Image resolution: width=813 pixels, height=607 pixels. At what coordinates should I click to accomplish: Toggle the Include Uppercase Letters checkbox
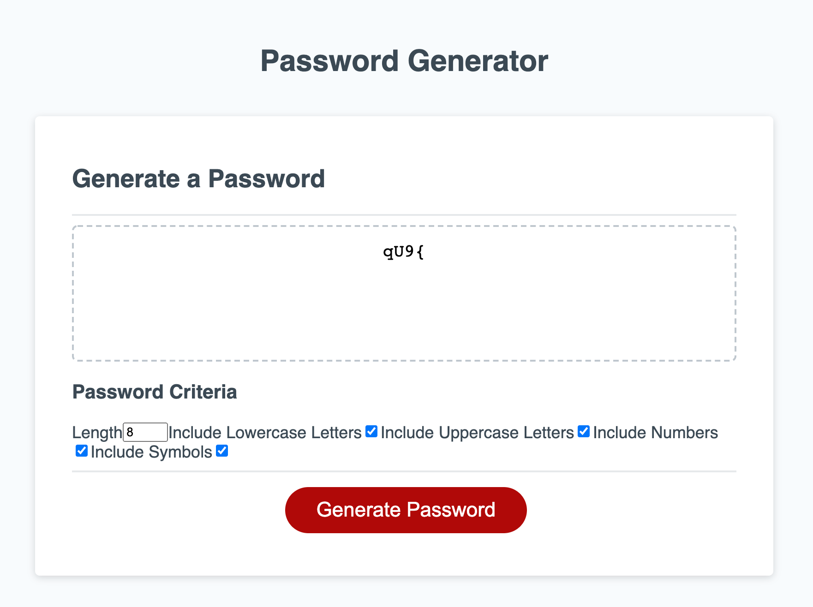[583, 432]
